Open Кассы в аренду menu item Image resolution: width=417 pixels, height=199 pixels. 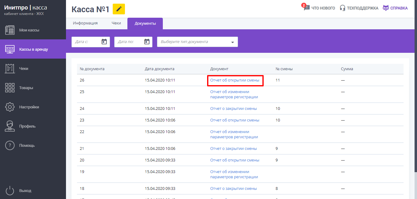pyautogui.click(x=33, y=49)
